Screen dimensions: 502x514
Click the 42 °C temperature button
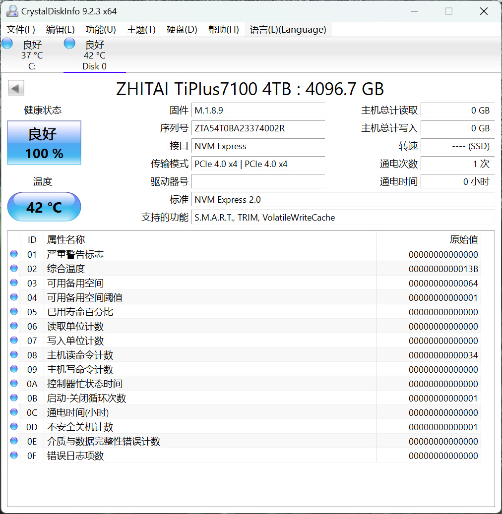(44, 207)
